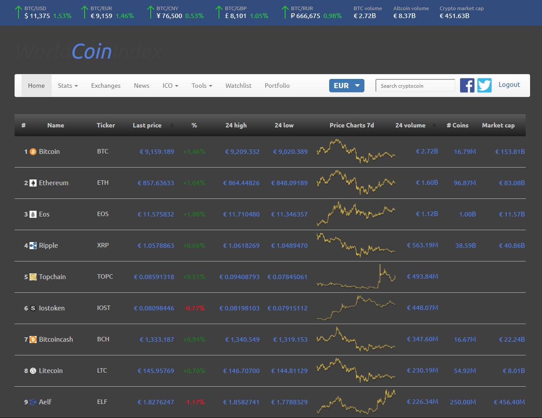Open the Ethereum 7d price chart

(x=356, y=183)
